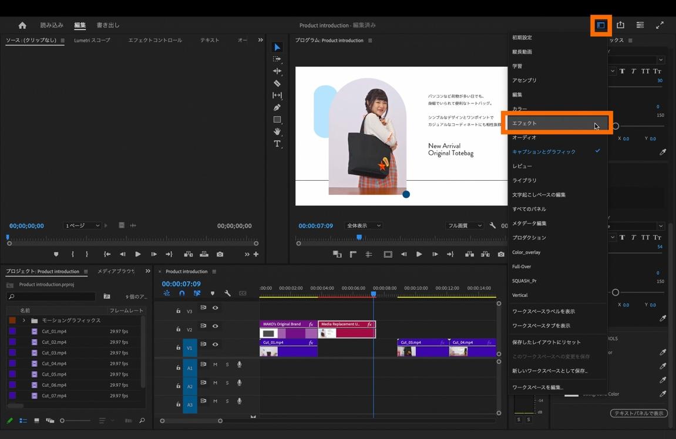Screen dimensions: 676x439
Task: Switch to the 書き出し tab
Action: (108, 25)
